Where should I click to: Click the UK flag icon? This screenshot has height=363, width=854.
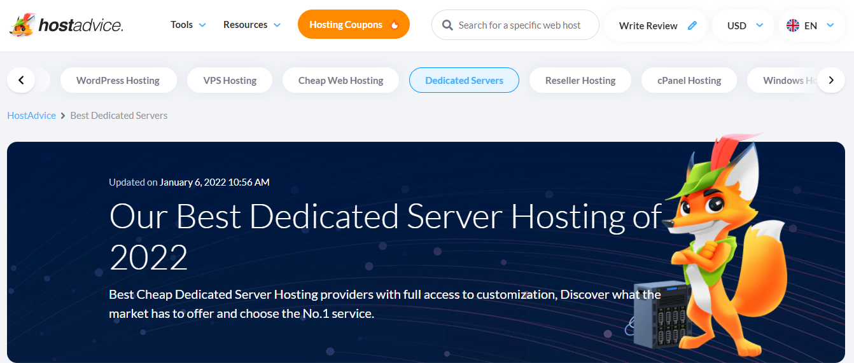pyautogui.click(x=793, y=25)
